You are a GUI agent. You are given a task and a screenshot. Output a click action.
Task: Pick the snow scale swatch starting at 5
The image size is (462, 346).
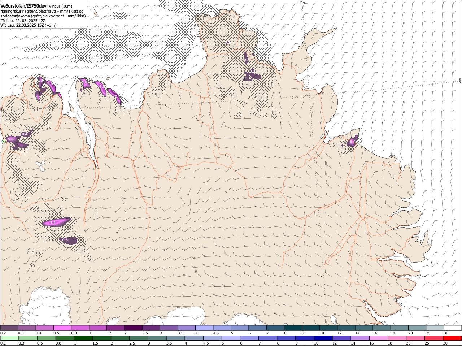point(240,328)
